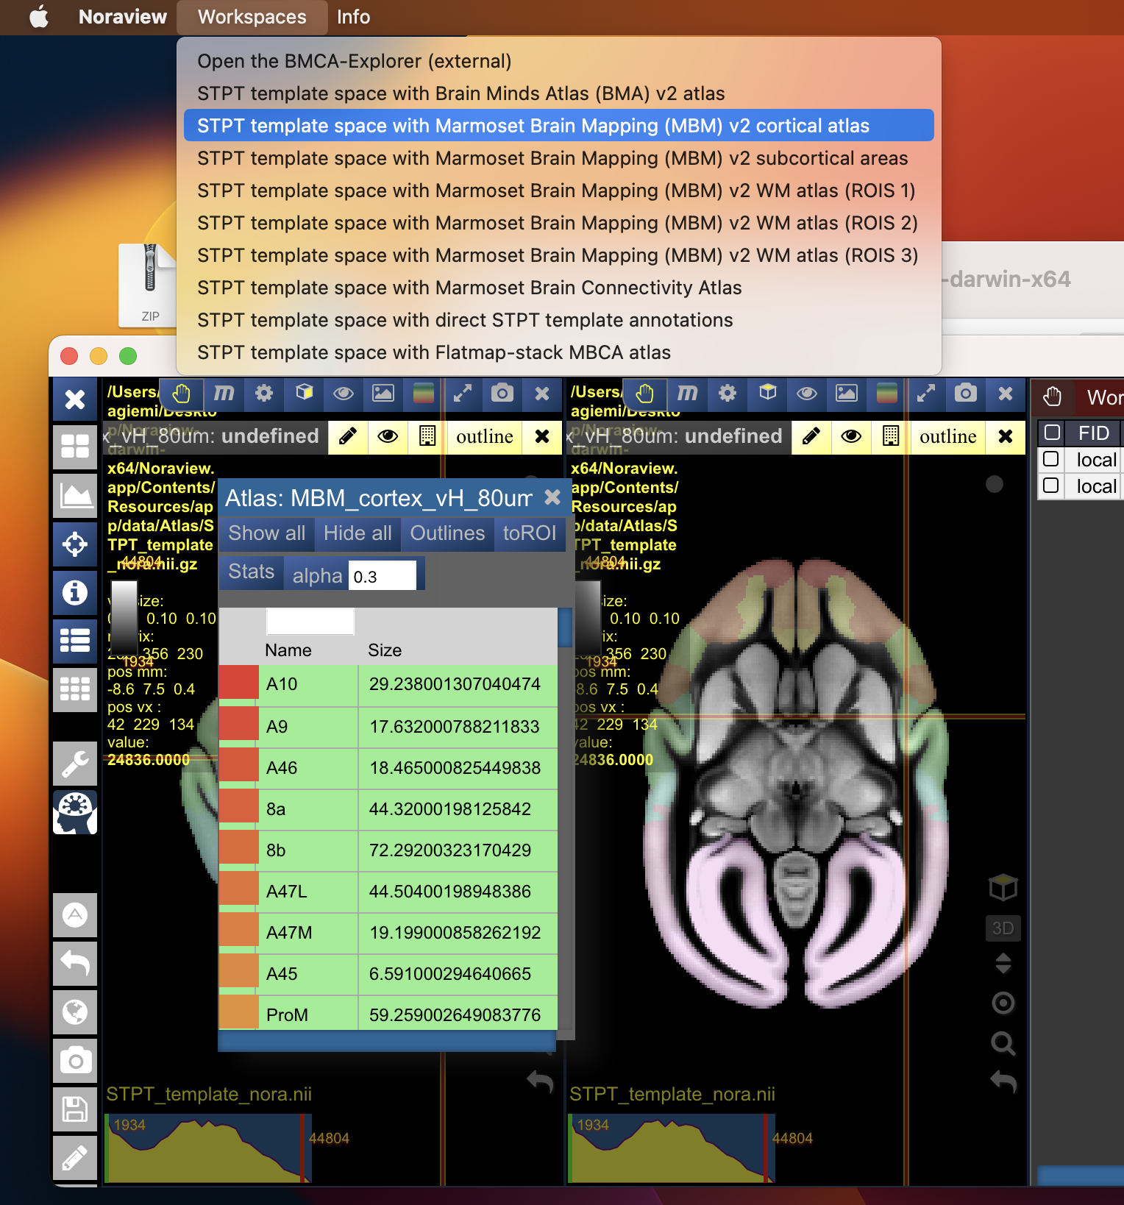
Task: Select the A45 atlas region row
Action: tap(388, 974)
